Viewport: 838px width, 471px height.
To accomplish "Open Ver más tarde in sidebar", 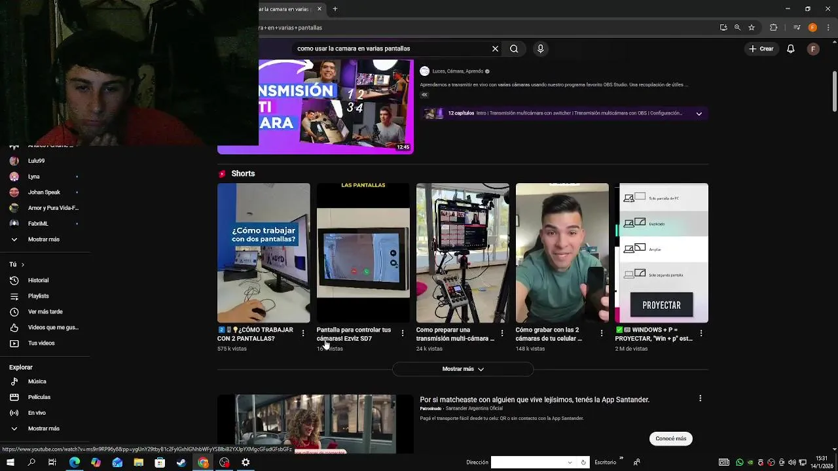I will pos(45,312).
